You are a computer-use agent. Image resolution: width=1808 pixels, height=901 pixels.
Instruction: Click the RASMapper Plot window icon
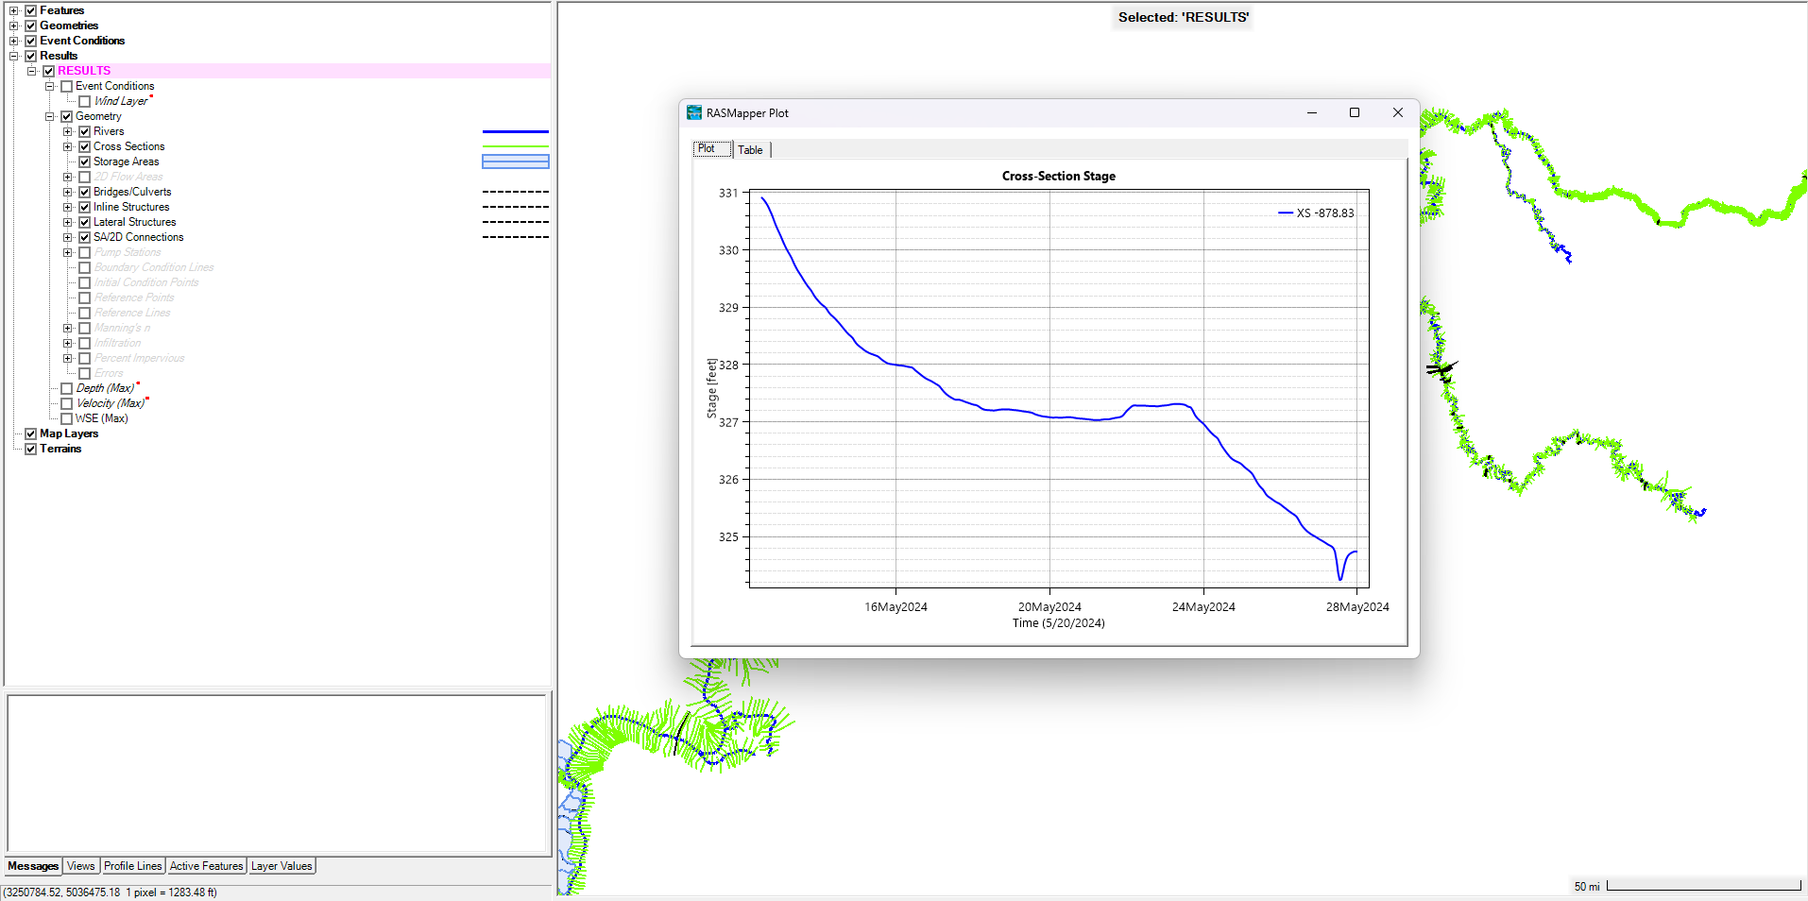click(694, 112)
